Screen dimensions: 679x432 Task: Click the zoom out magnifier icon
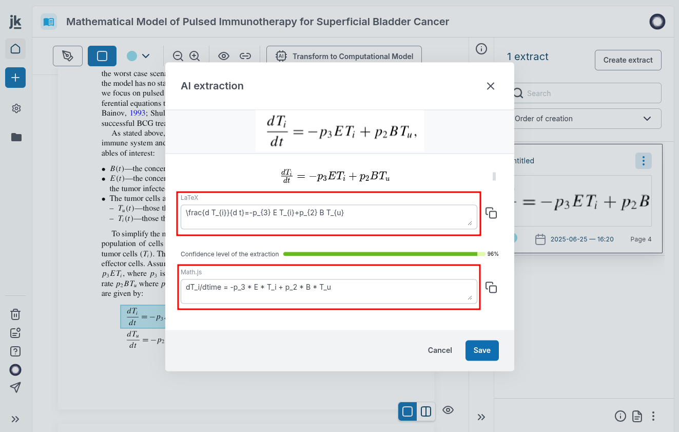178,56
